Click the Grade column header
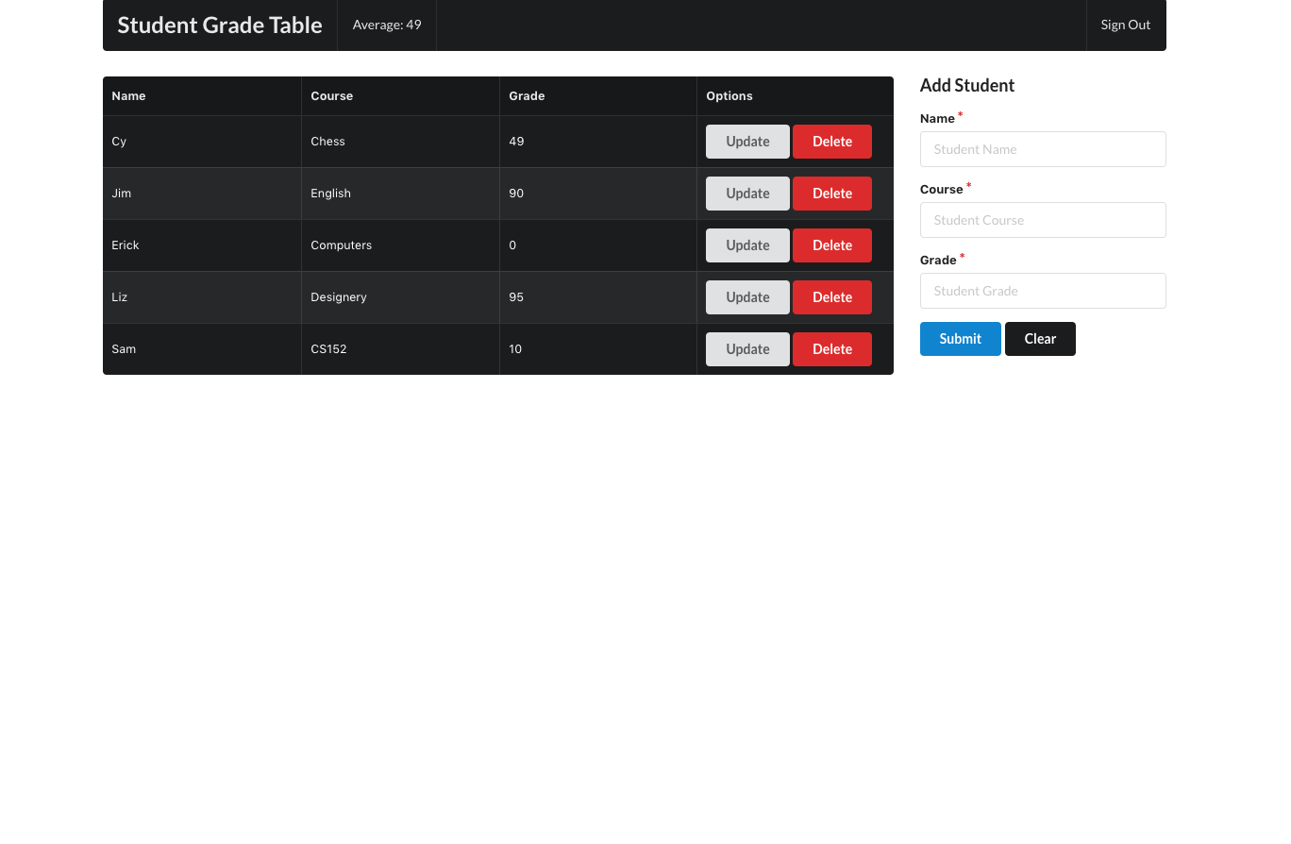 (x=598, y=96)
